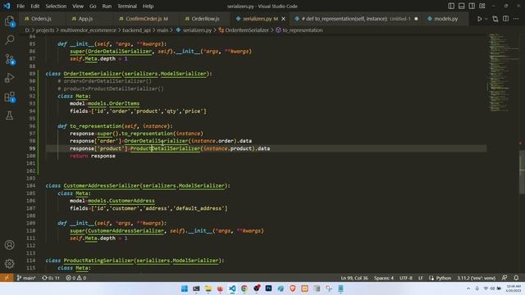Open the Testing flask view
This screenshot has width=525, height=295.
coord(9,116)
